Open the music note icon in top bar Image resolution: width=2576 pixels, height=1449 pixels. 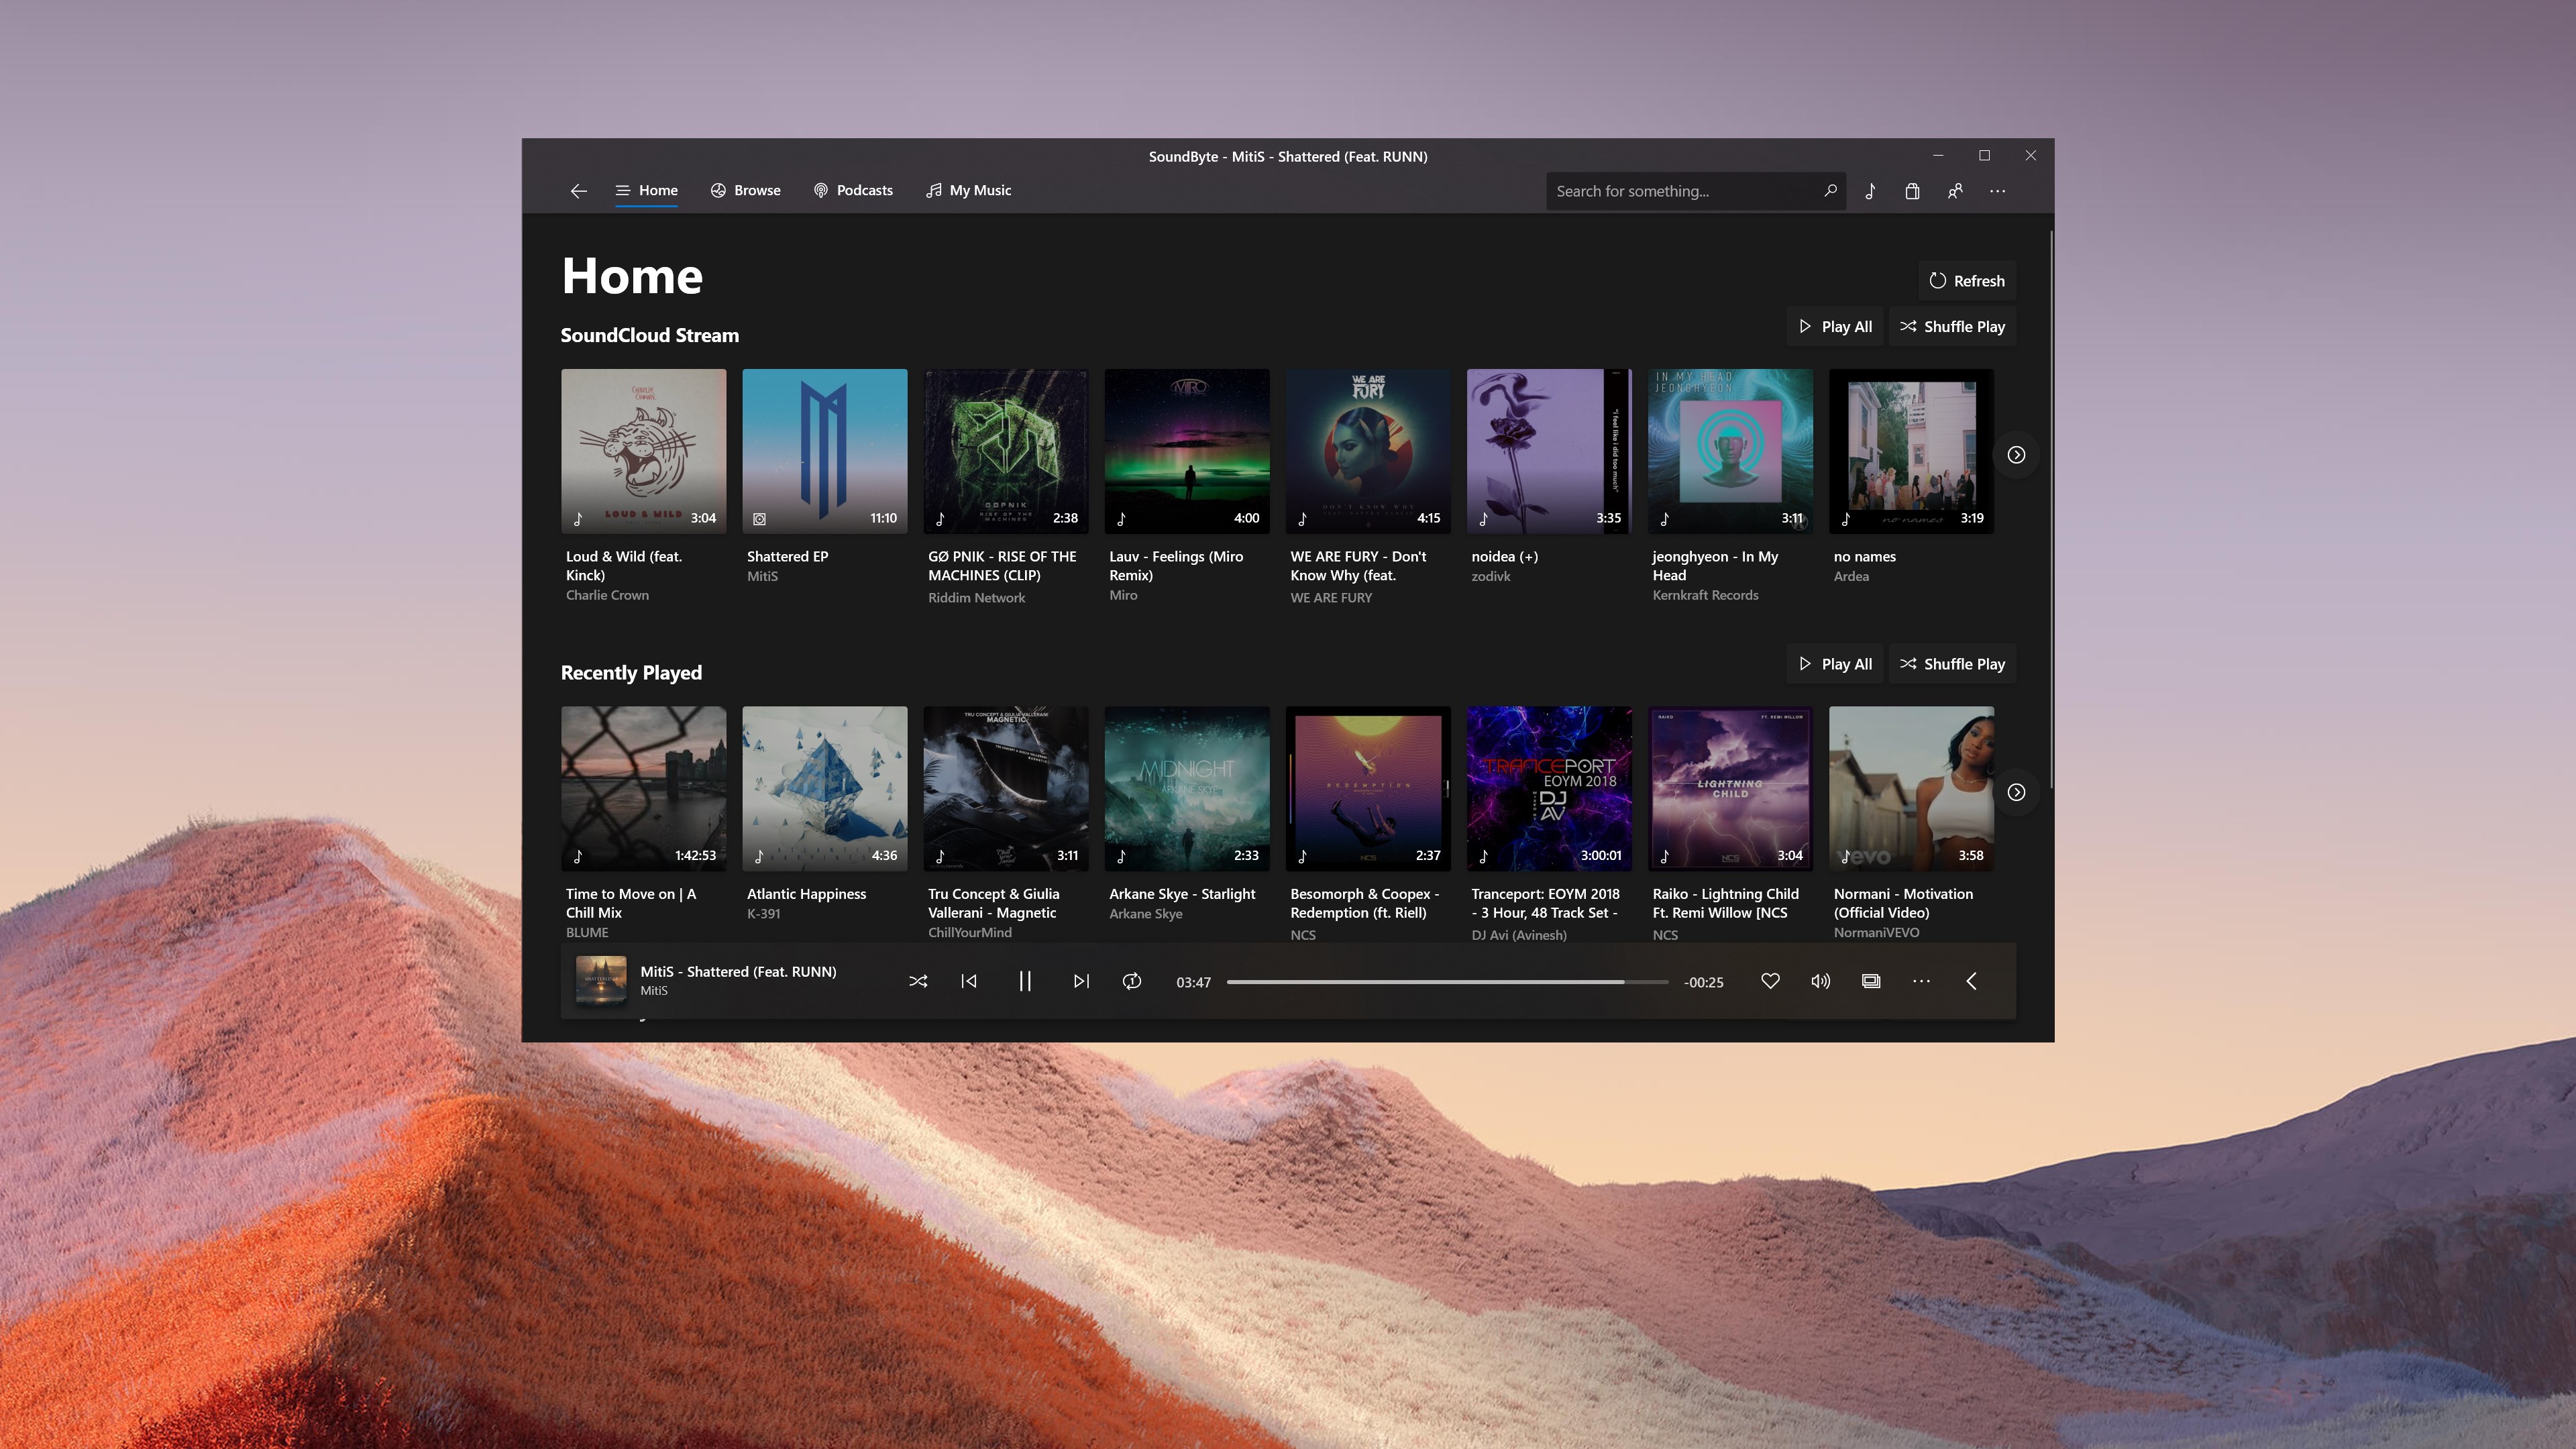pyautogui.click(x=1870, y=191)
